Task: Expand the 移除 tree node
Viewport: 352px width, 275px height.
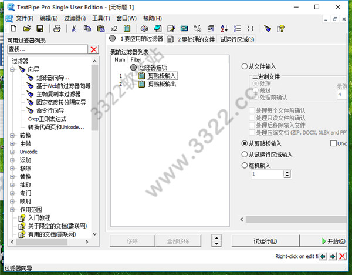Action: 12,169
